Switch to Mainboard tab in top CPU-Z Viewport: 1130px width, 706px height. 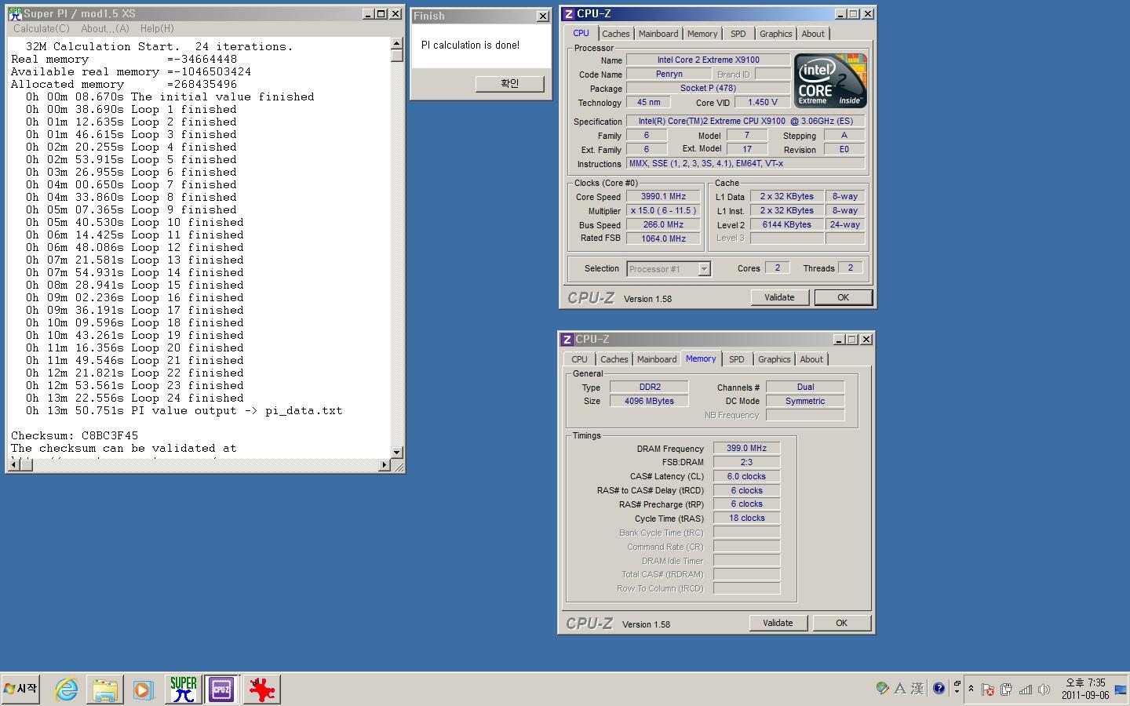658,34
